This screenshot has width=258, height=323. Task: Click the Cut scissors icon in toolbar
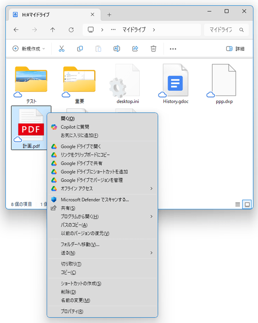(x=61, y=49)
